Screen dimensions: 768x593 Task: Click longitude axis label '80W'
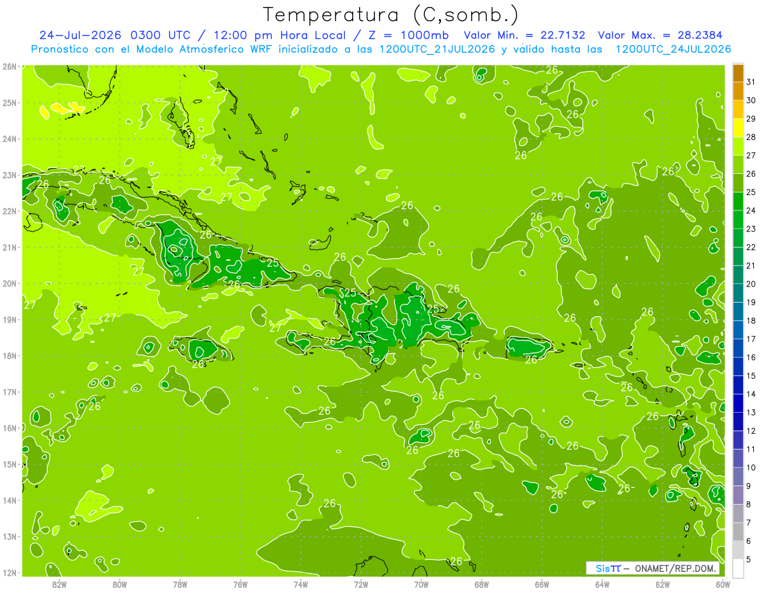pos(119,584)
